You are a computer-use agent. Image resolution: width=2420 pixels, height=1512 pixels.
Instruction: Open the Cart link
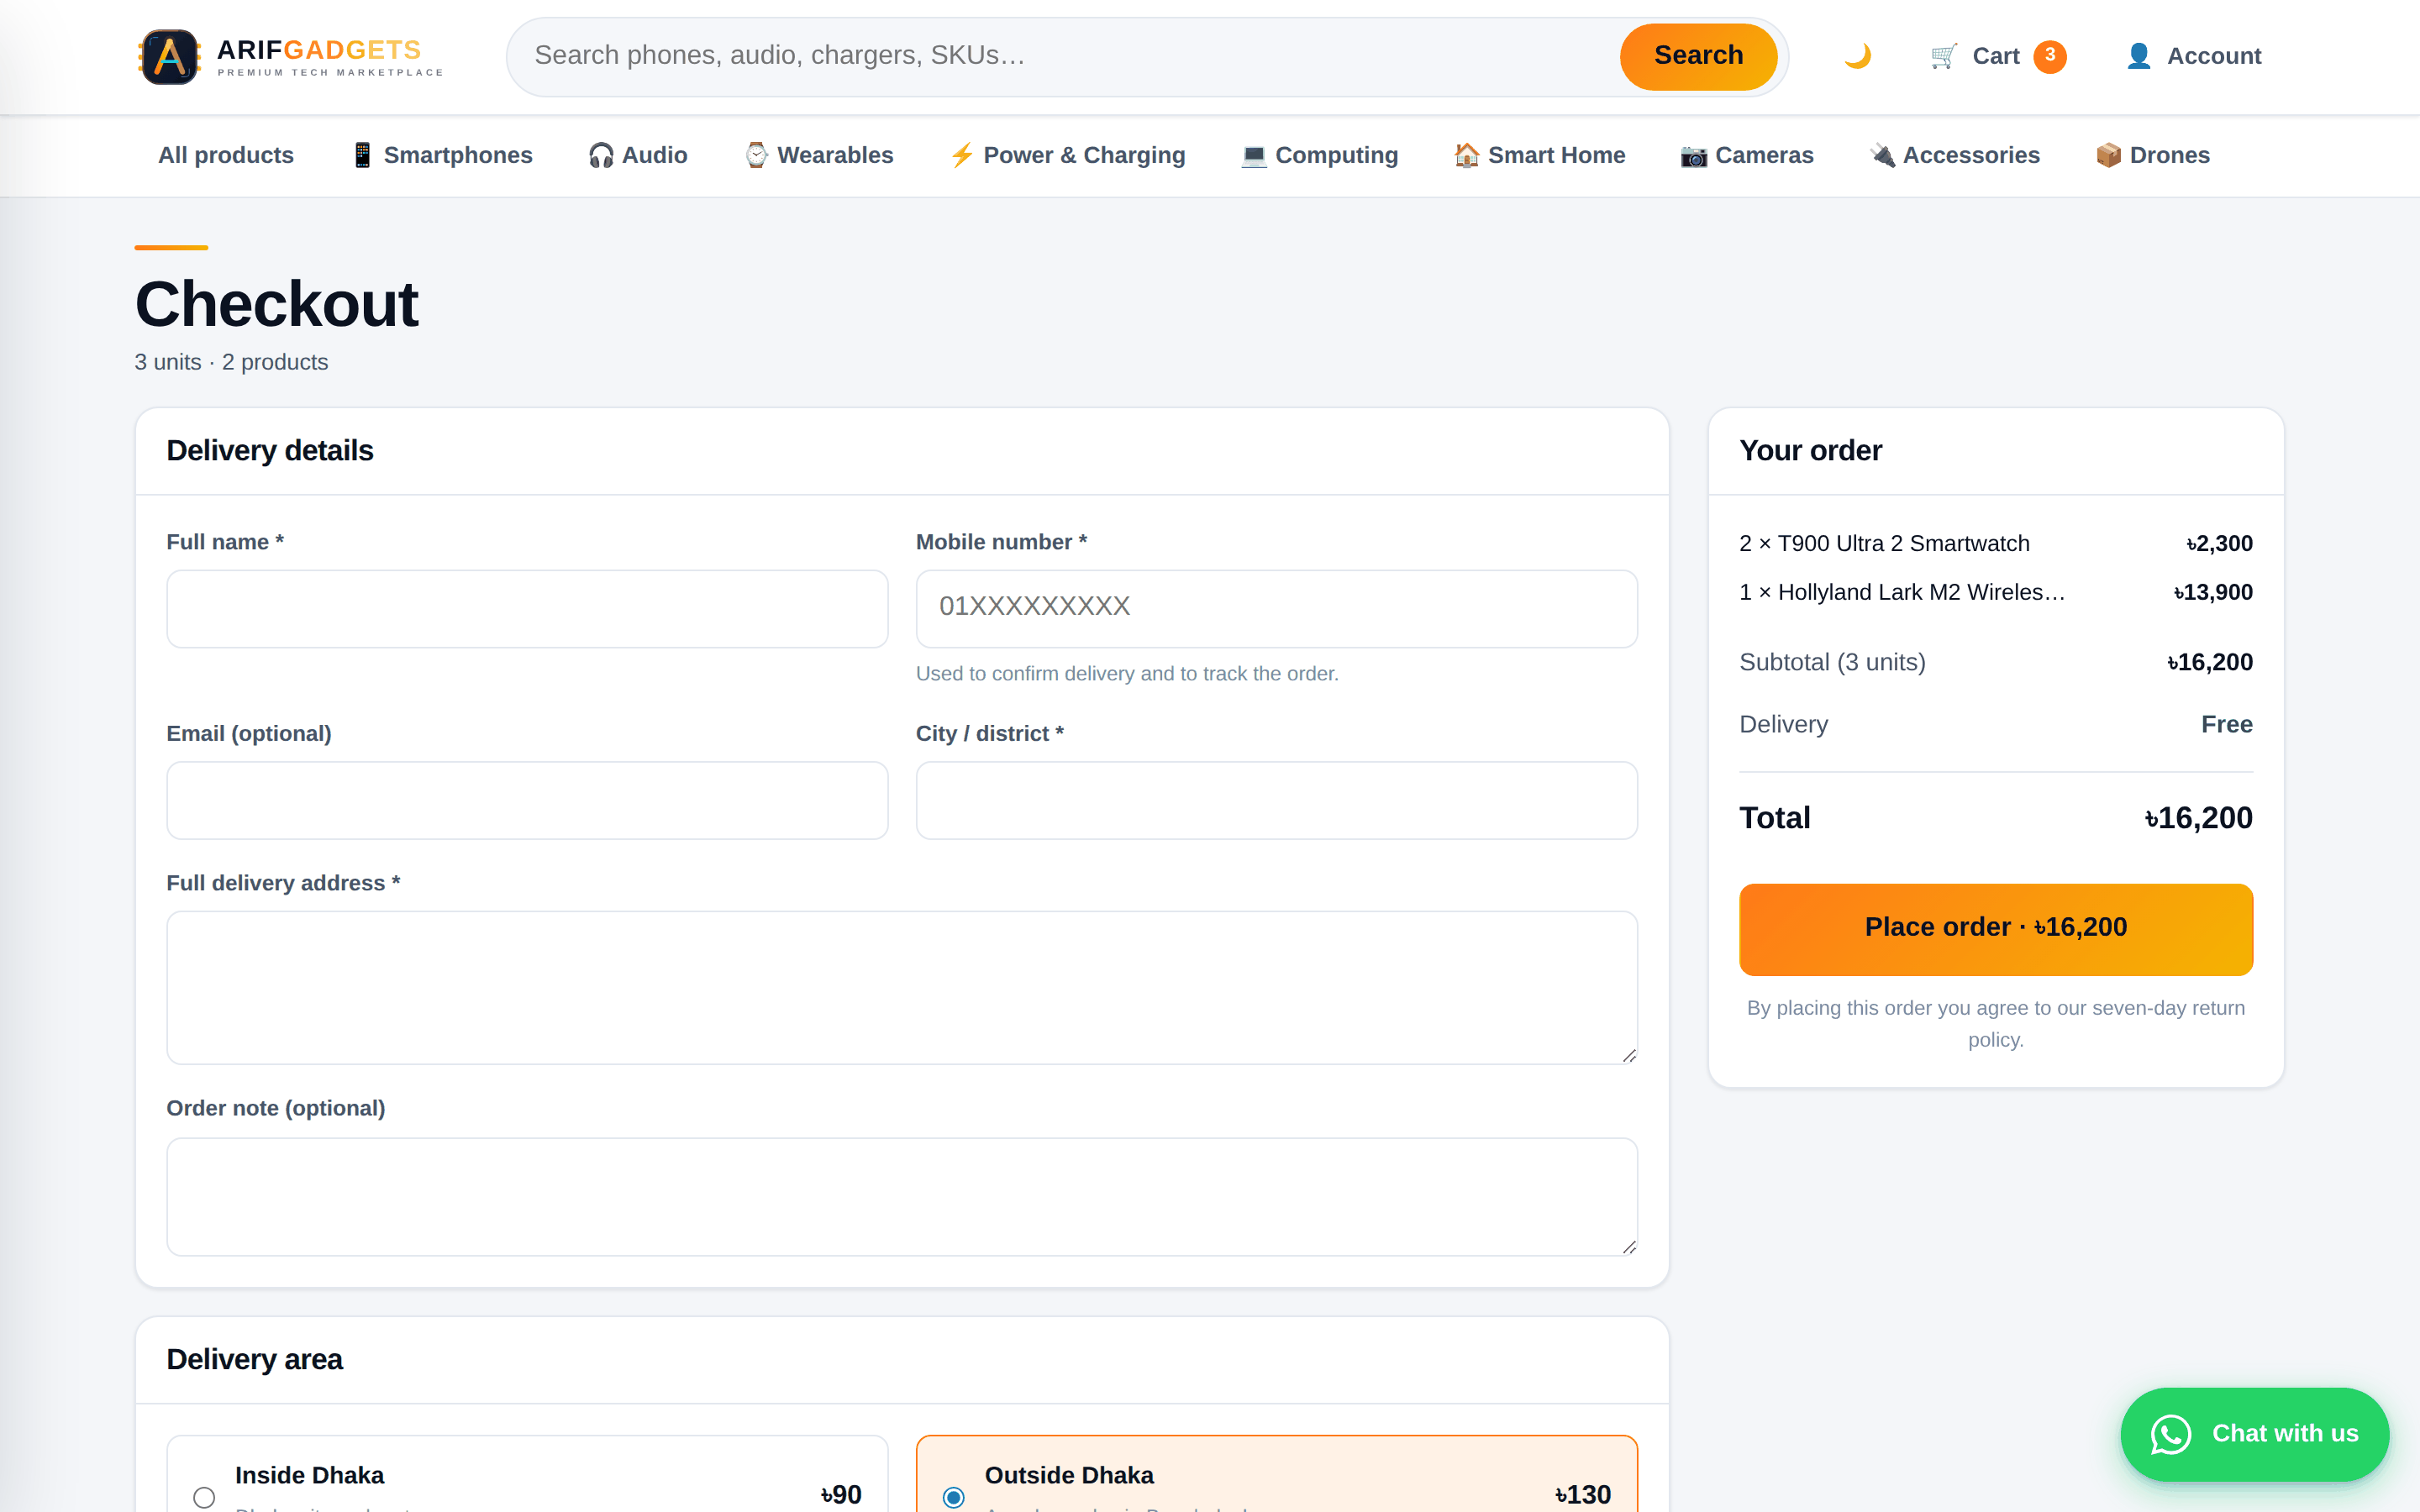click(x=1997, y=56)
